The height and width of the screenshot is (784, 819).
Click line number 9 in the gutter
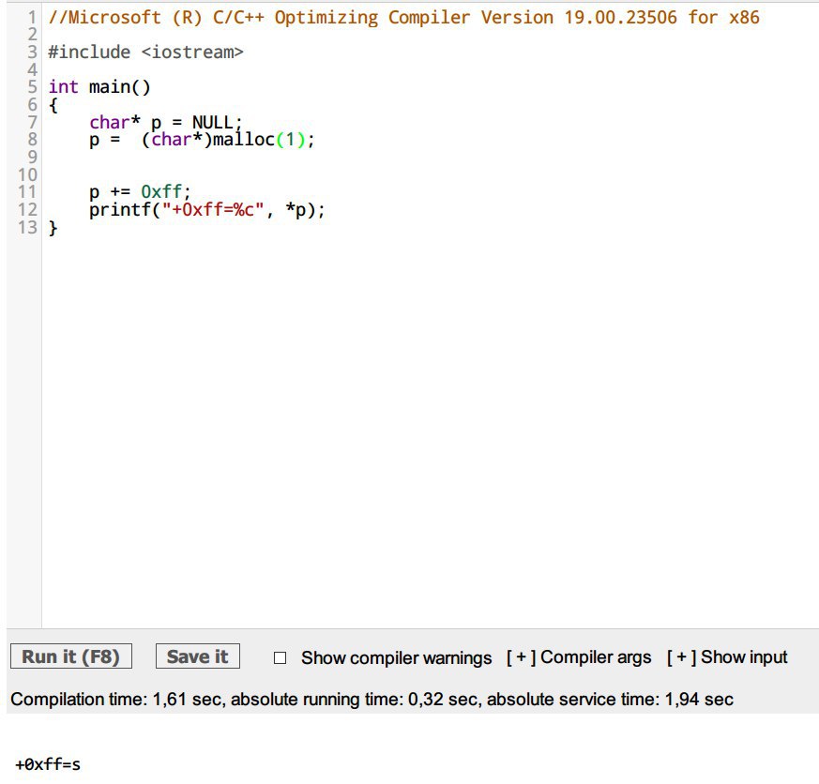tap(33, 158)
